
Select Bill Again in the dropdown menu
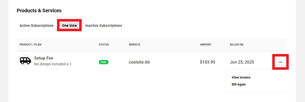(239, 84)
